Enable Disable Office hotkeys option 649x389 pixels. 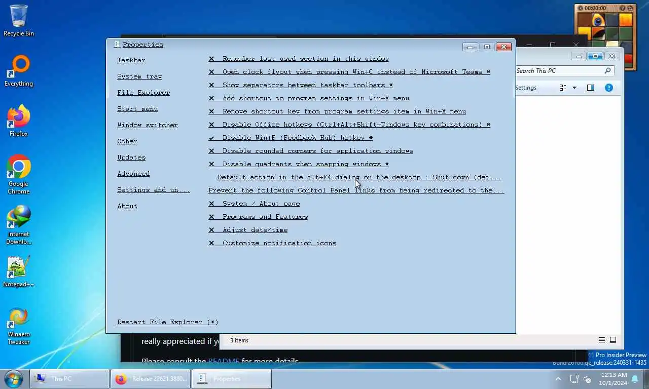pos(349,125)
